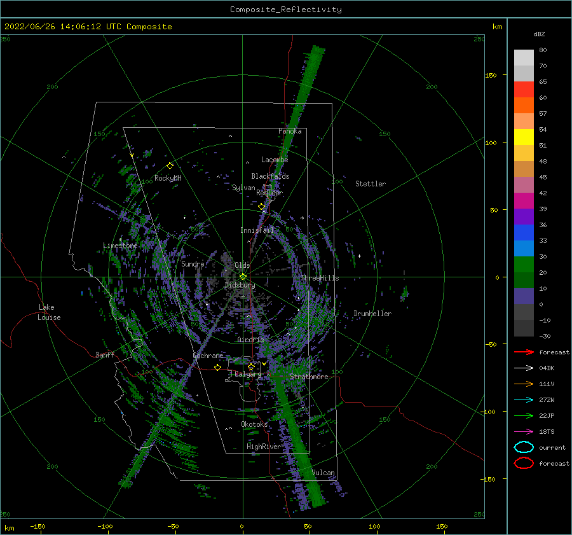Click the Blackfalds label
Image resolution: width=572 pixels, height=535 pixels.
point(270,176)
